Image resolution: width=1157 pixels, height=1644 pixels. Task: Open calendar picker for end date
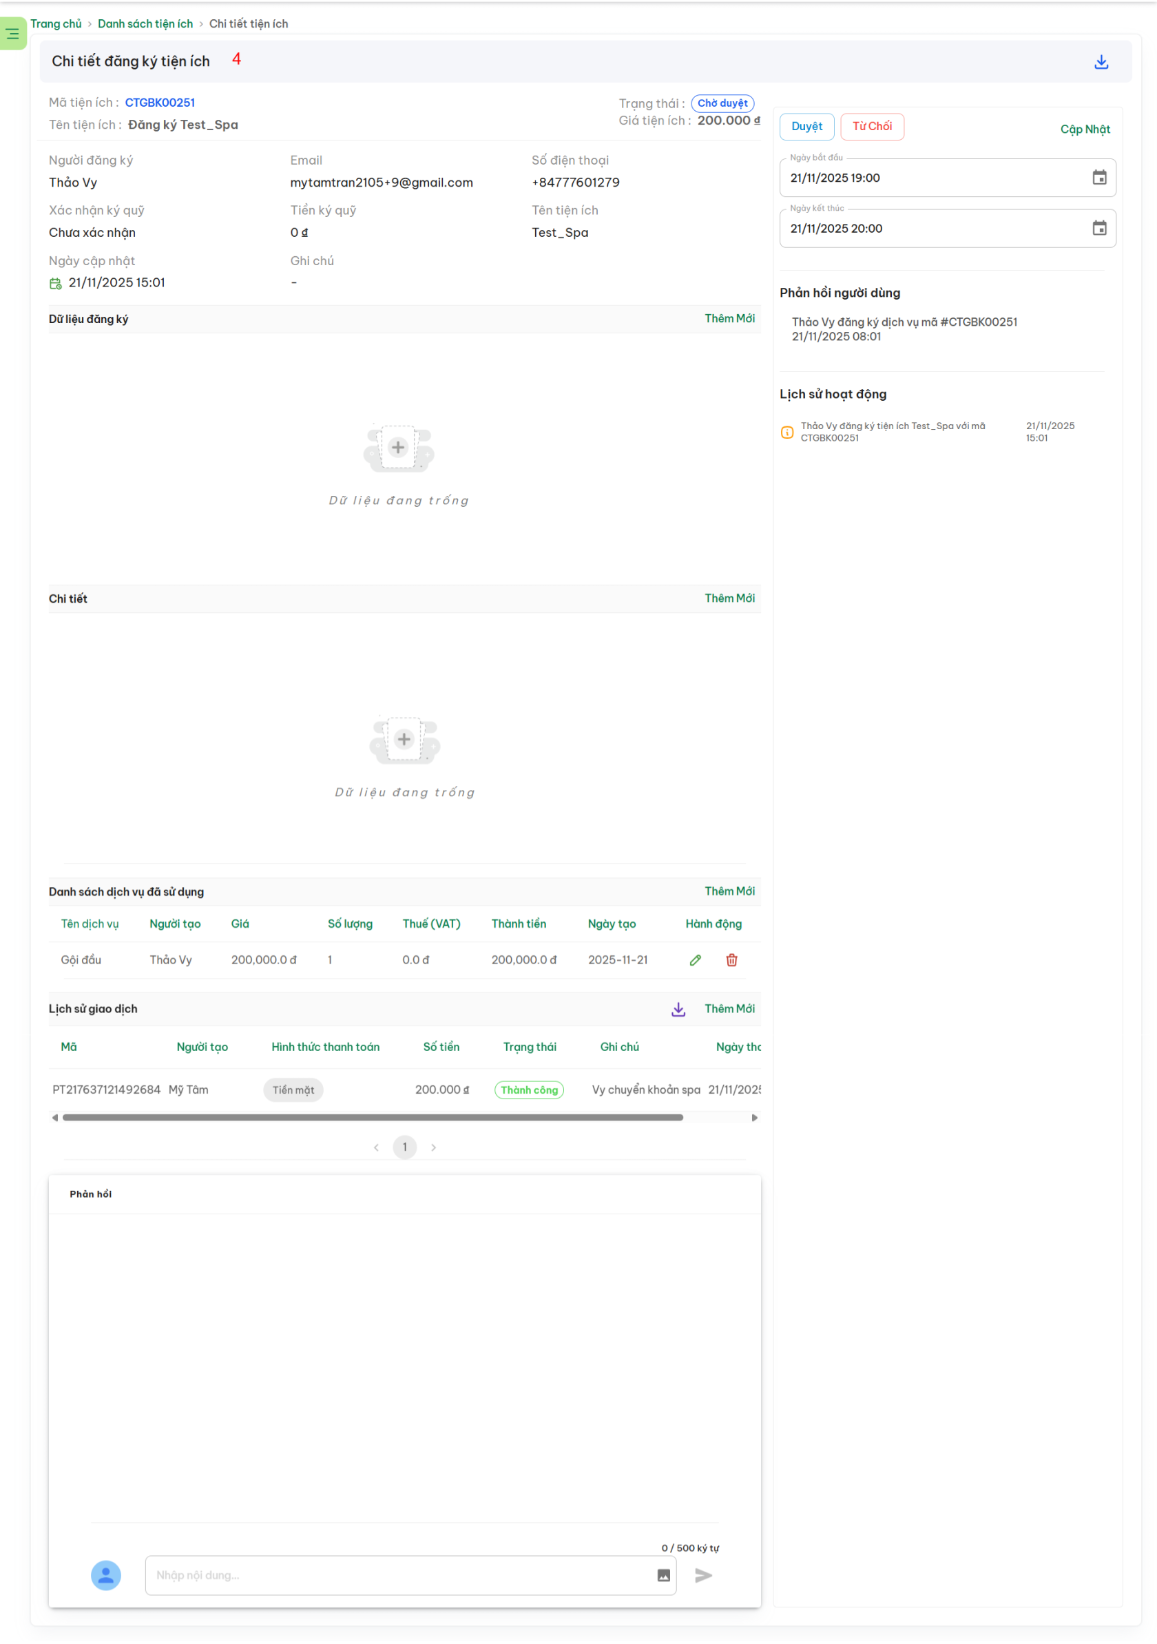[x=1098, y=229]
